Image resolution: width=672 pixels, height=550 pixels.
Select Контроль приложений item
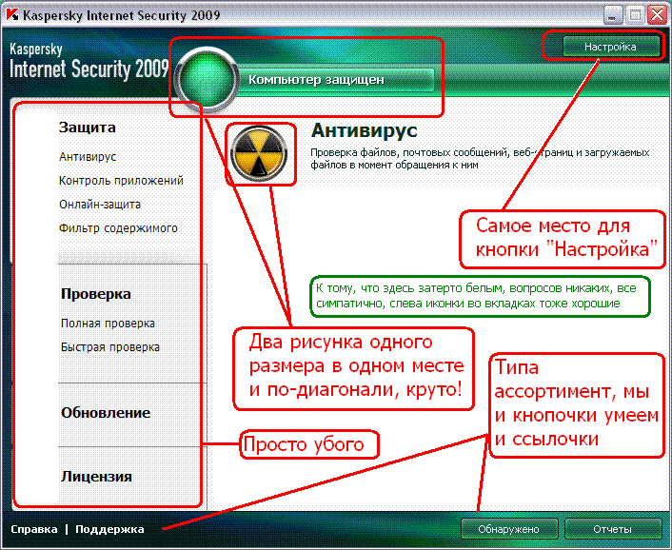pyautogui.click(x=121, y=181)
